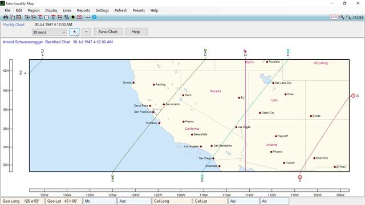
Task: Open the 30 secs time step dropdown
Action: point(49,32)
